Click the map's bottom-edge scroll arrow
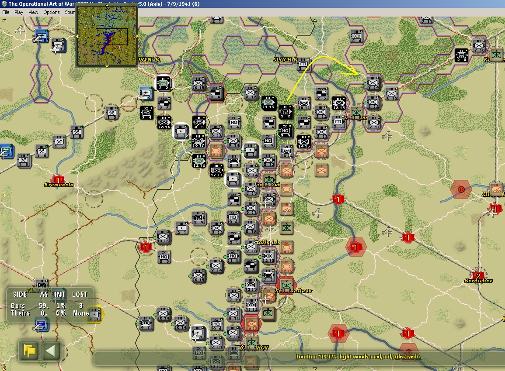 pyautogui.click(x=315, y=369)
